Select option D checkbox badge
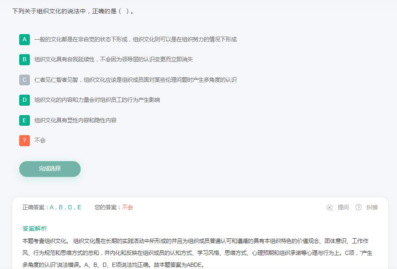 pos(25,100)
